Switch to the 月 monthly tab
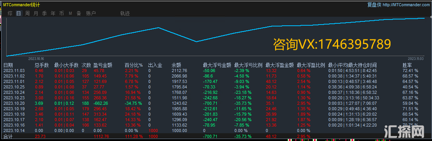This screenshot has width=432, height=141. tap(36, 13)
